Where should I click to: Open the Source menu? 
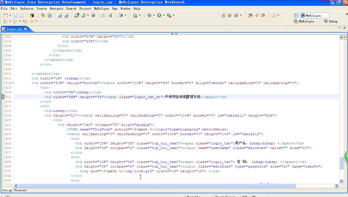pyautogui.click(x=42, y=8)
